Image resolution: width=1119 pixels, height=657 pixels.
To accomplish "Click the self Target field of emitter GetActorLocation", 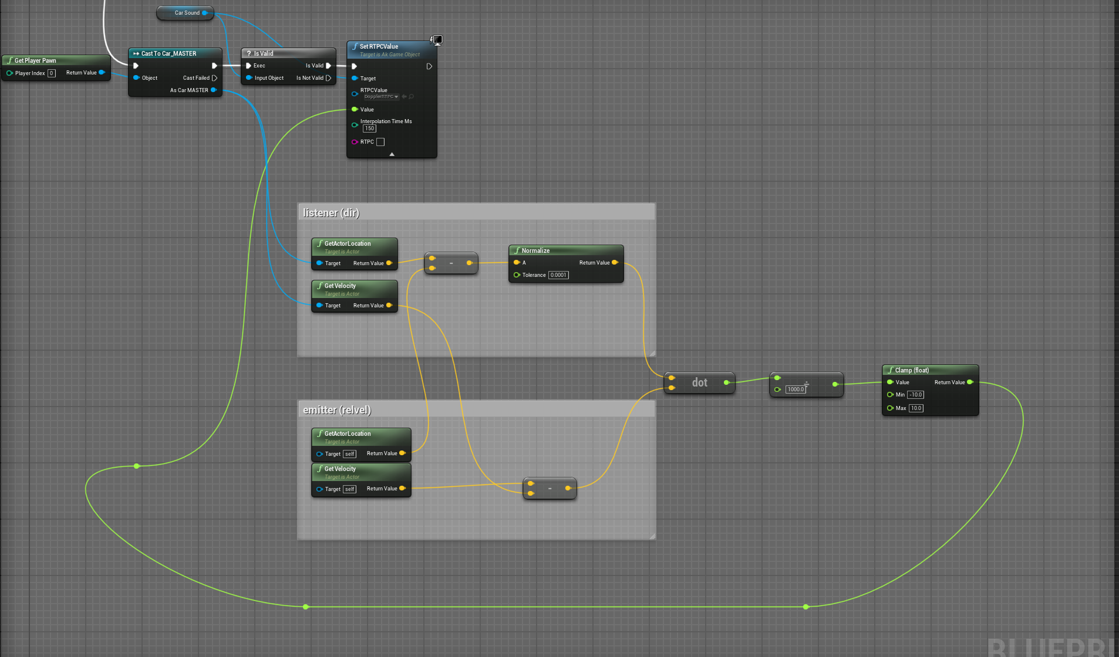I will click(x=350, y=454).
